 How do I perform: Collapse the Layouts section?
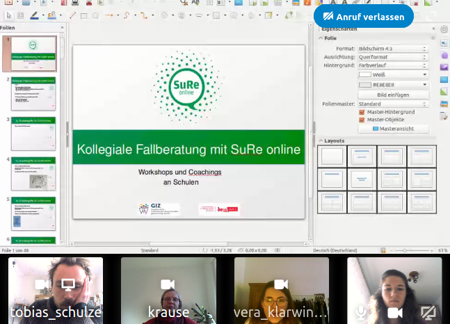pos(321,140)
